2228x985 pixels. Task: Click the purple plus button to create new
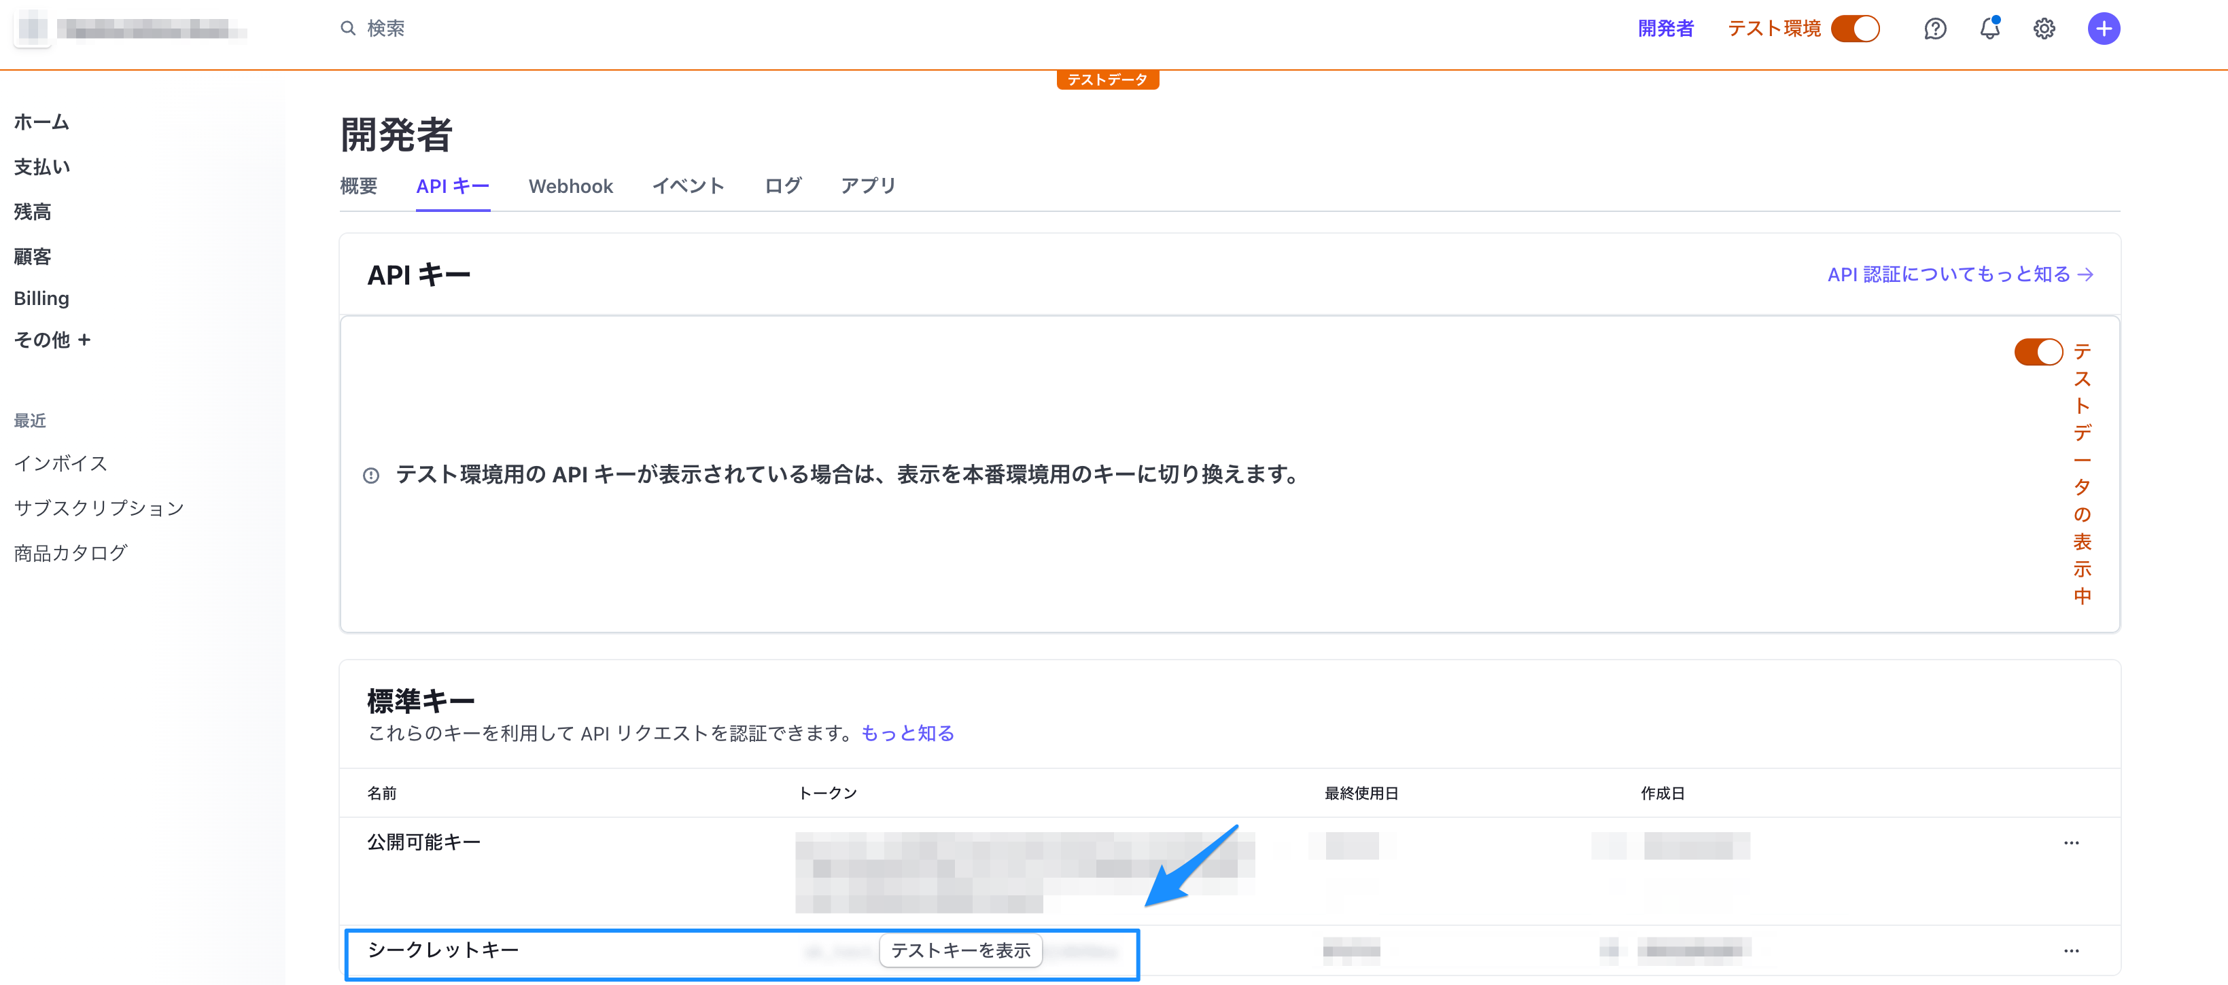point(2104,28)
